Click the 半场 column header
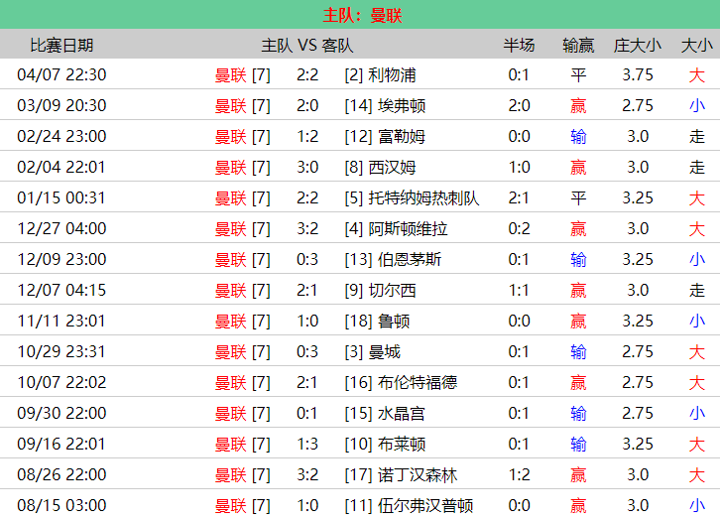Screen dimensions: 720x519 [x=519, y=45]
